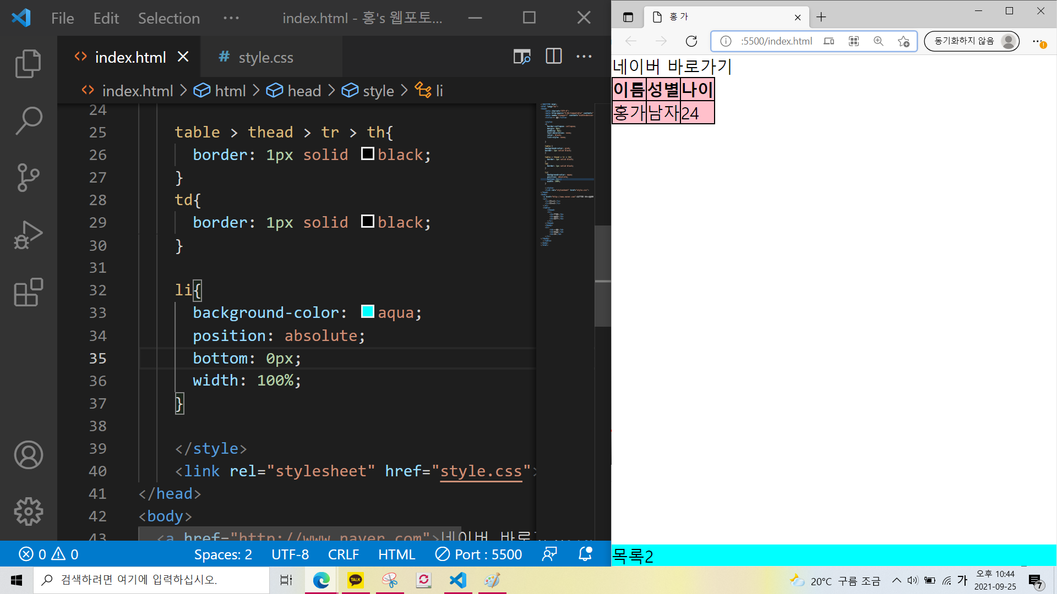Click the browser address bar
The image size is (1057, 594).
coord(776,41)
